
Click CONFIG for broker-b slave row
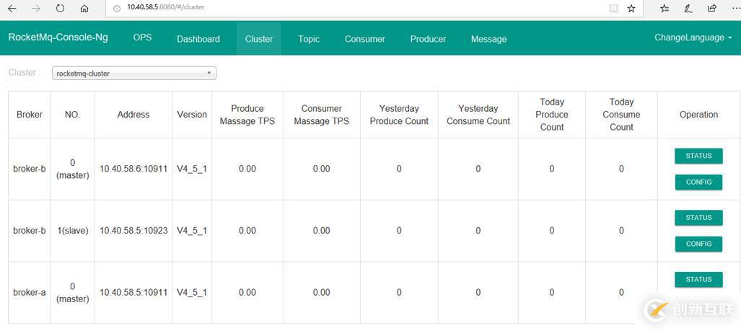[x=698, y=244]
